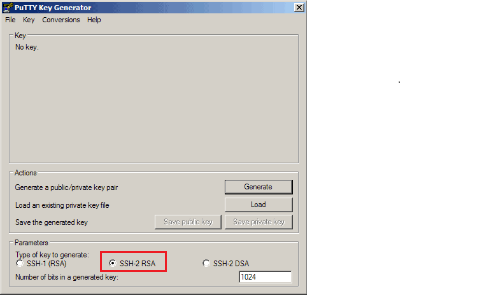Click the PuTTY Key Generator title bar text
This screenshot has width=489, height=305.
53,8
